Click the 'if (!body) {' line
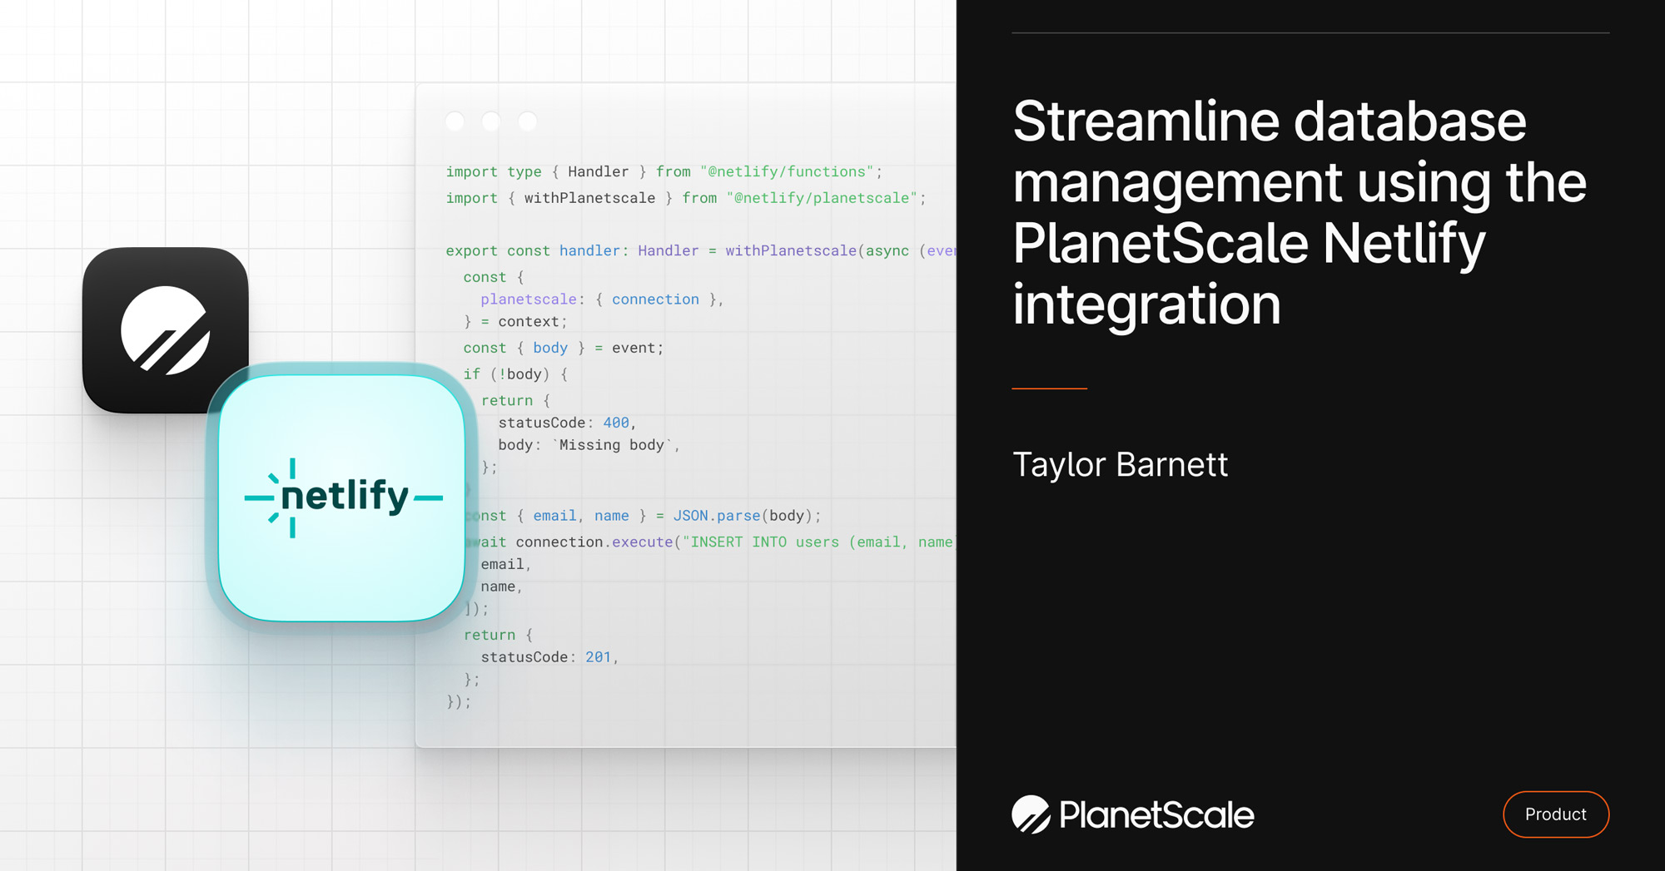This screenshot has height=871, width=1665. (x=515, y=374)
